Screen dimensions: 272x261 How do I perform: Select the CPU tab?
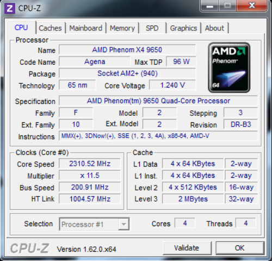point(21,28)
